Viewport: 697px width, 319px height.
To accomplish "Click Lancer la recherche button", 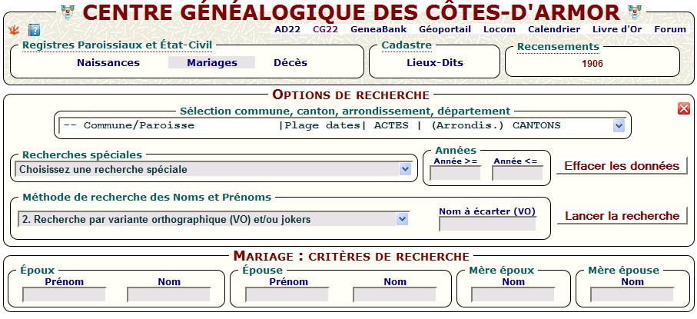I will [x=622, y=216].
